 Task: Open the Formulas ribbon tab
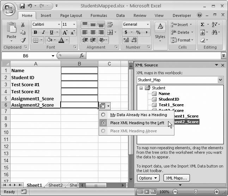[99, 15]
